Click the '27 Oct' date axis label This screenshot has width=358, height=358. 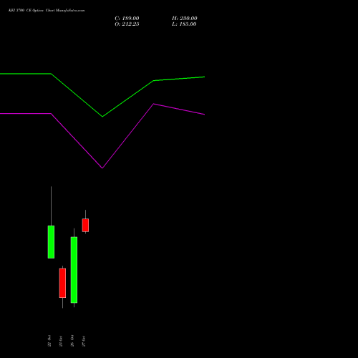pyautogui.click(x=84, y=341)
